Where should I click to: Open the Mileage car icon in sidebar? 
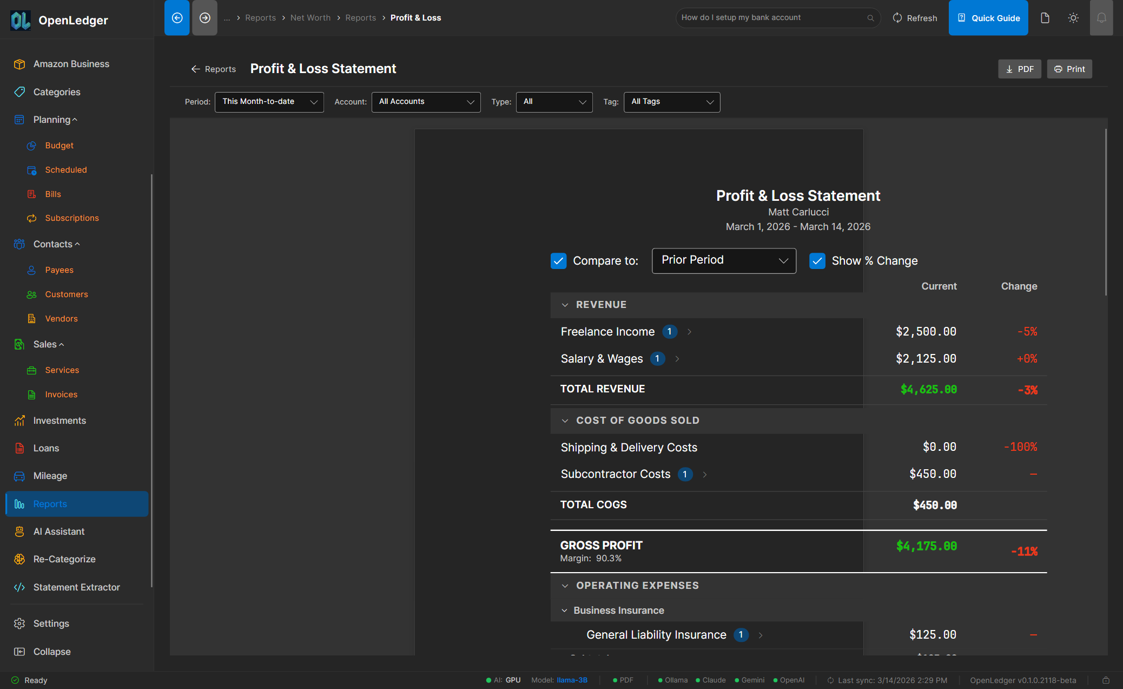[x=19, y=476]
